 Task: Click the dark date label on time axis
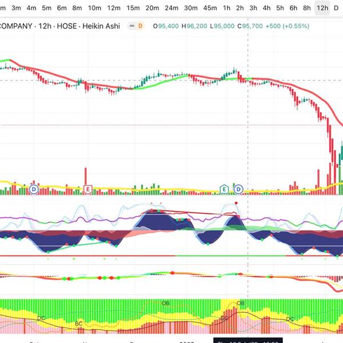tap(248, 341)
